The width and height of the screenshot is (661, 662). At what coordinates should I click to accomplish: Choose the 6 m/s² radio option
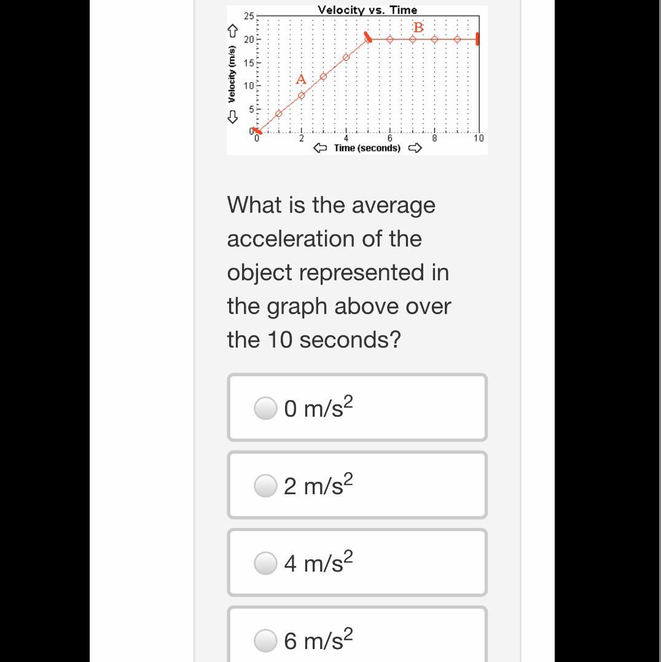point(265,640)
